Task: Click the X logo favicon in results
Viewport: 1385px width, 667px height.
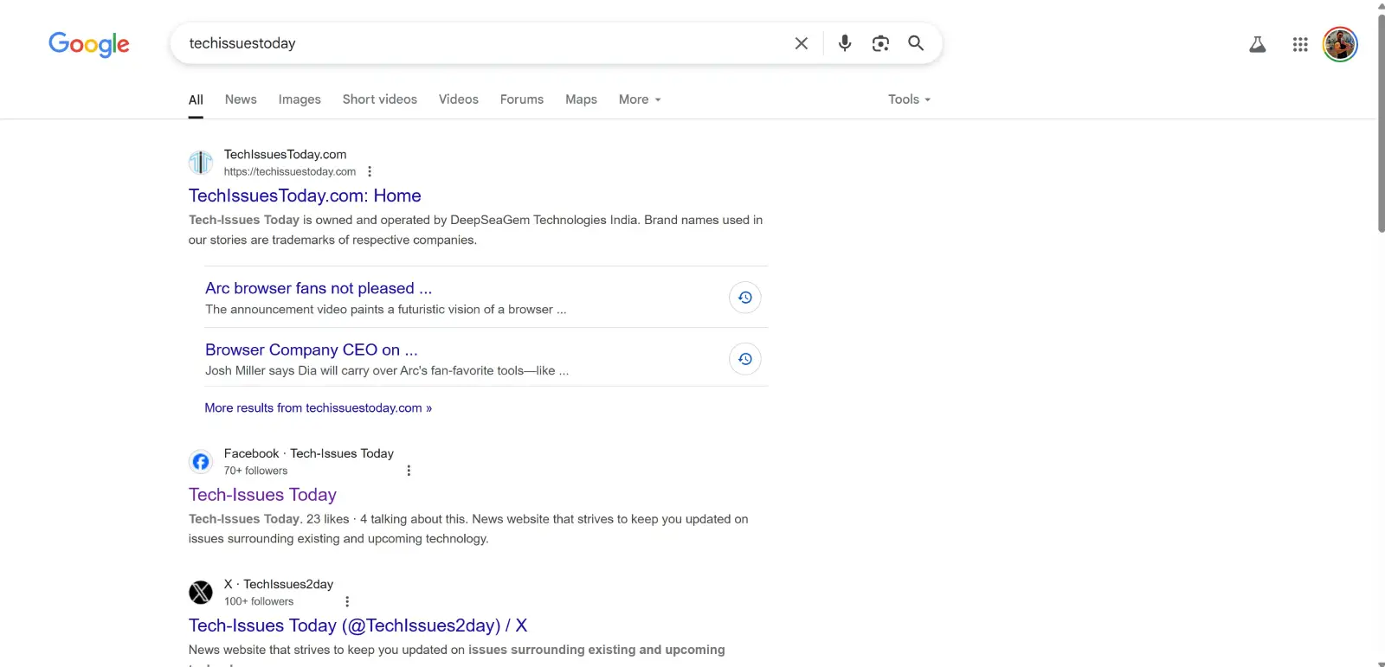Action: pos(201,593)
